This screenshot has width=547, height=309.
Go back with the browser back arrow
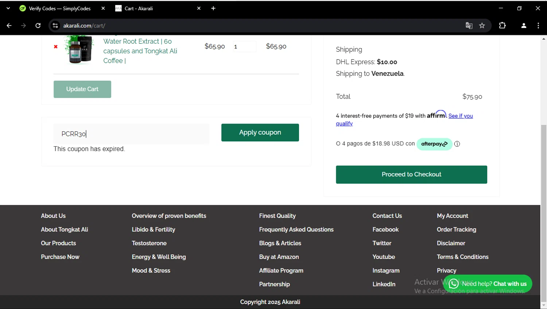pyautogui.click(x=9, y=26)
